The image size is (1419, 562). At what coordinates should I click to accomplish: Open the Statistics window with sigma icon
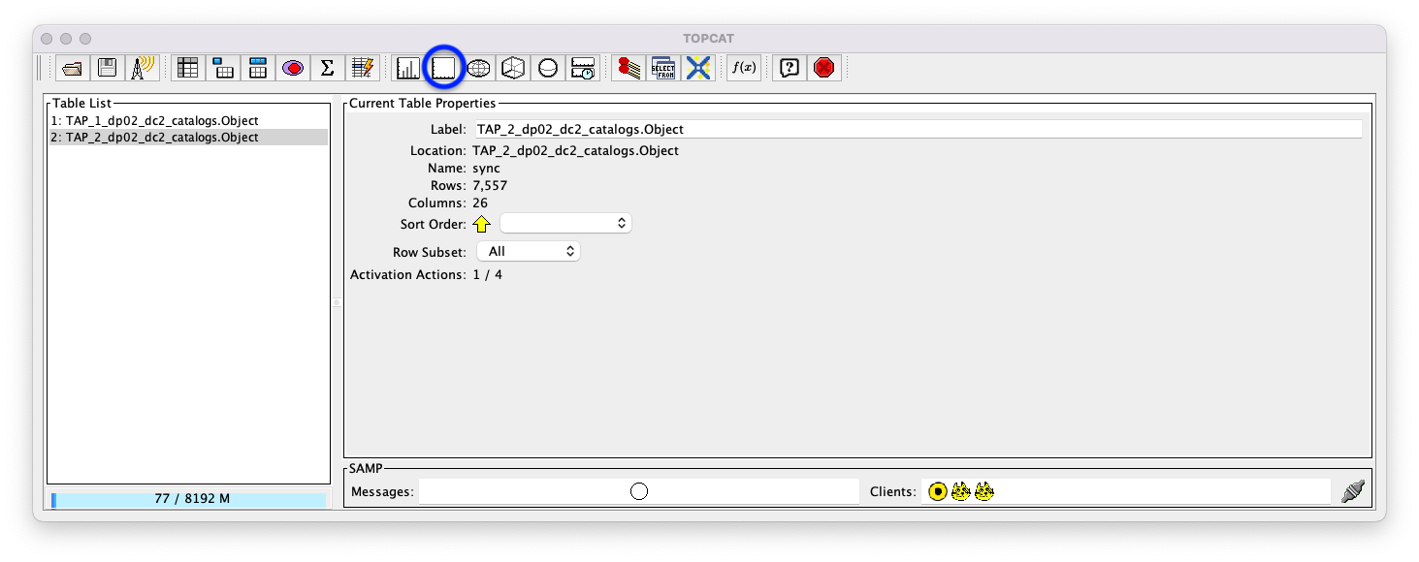[x=327, y=67]
